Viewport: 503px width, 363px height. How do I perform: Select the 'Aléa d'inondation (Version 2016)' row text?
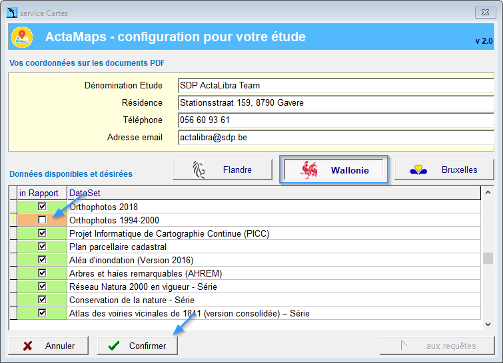(x=131, y=260)
